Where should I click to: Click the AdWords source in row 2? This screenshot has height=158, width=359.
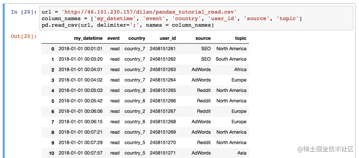pyautogui.click(x=201, y=70)
